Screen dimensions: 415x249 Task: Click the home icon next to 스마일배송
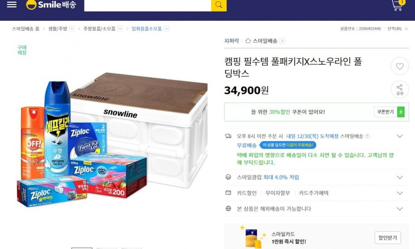pos(248,41)
